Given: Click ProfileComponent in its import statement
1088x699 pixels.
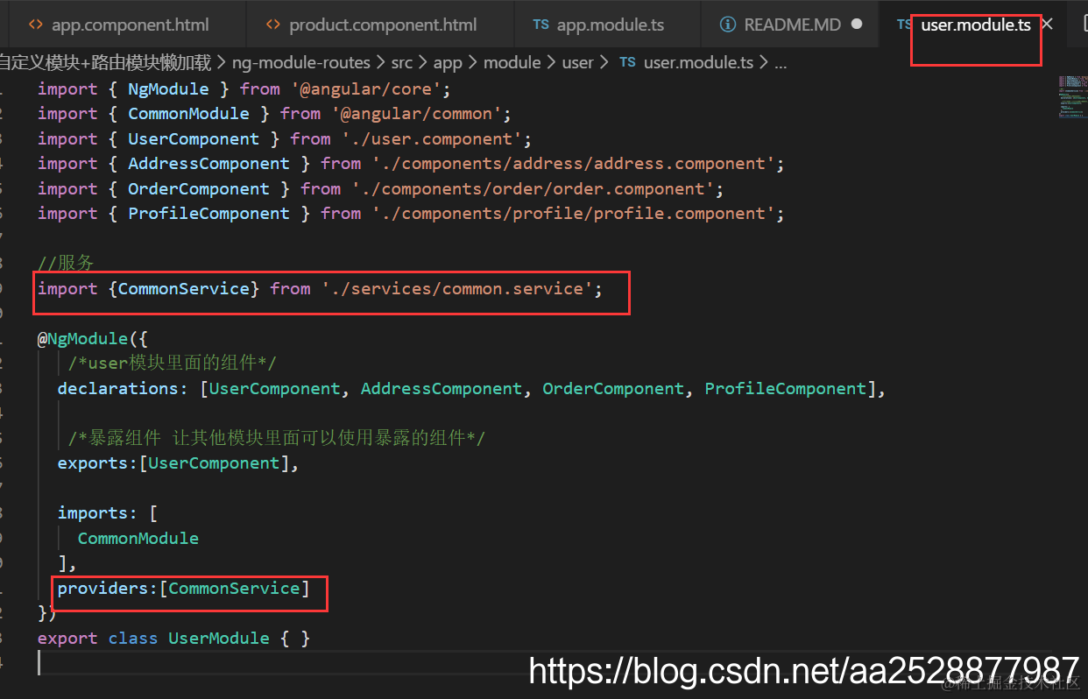Looking at the screenshot, I should (208, 213).
